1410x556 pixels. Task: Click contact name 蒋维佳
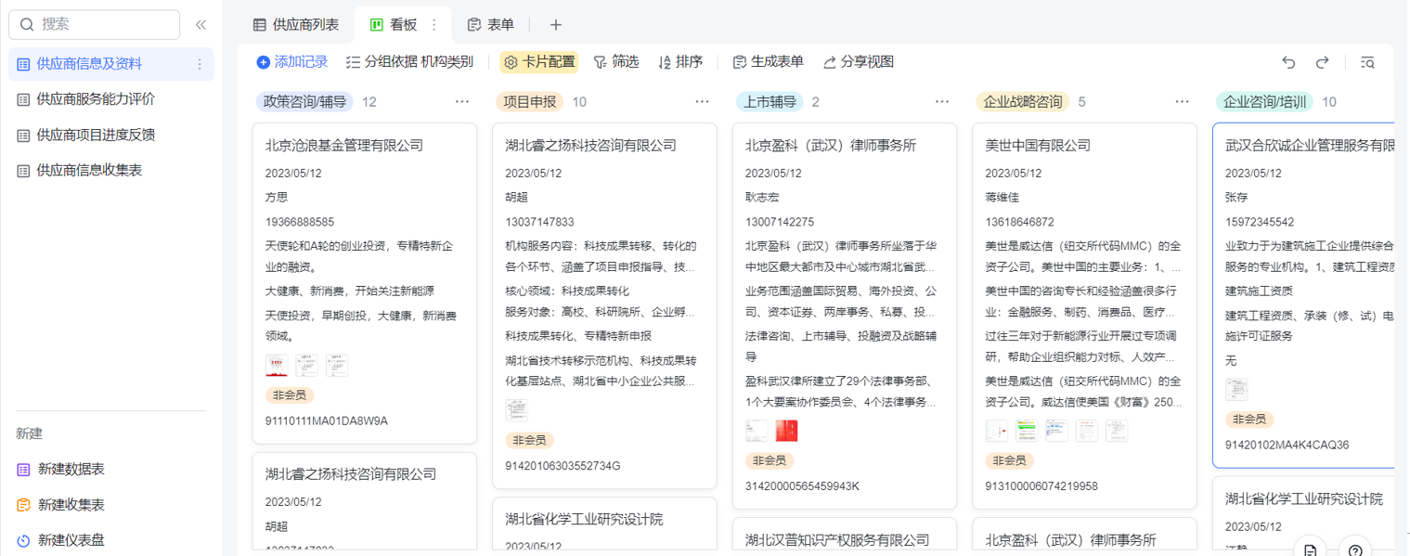(1003, 198)
